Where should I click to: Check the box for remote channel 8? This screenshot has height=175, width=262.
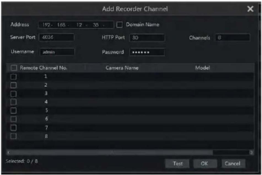click(x=13, y=136)
